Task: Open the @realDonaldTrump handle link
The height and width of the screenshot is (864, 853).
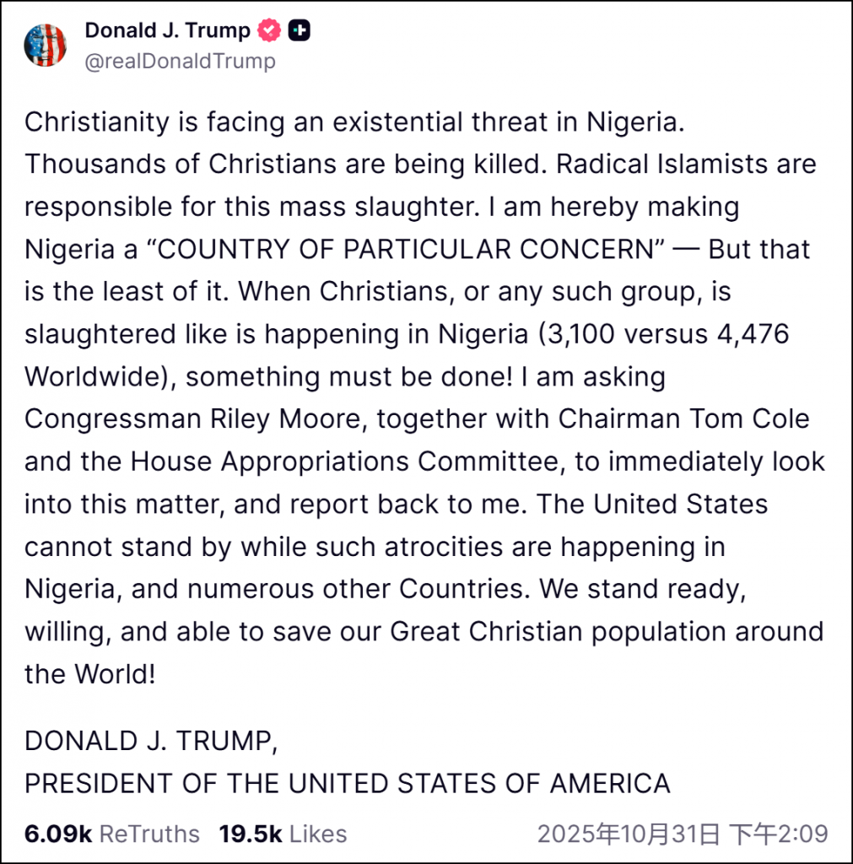Action: coord(180,62)
